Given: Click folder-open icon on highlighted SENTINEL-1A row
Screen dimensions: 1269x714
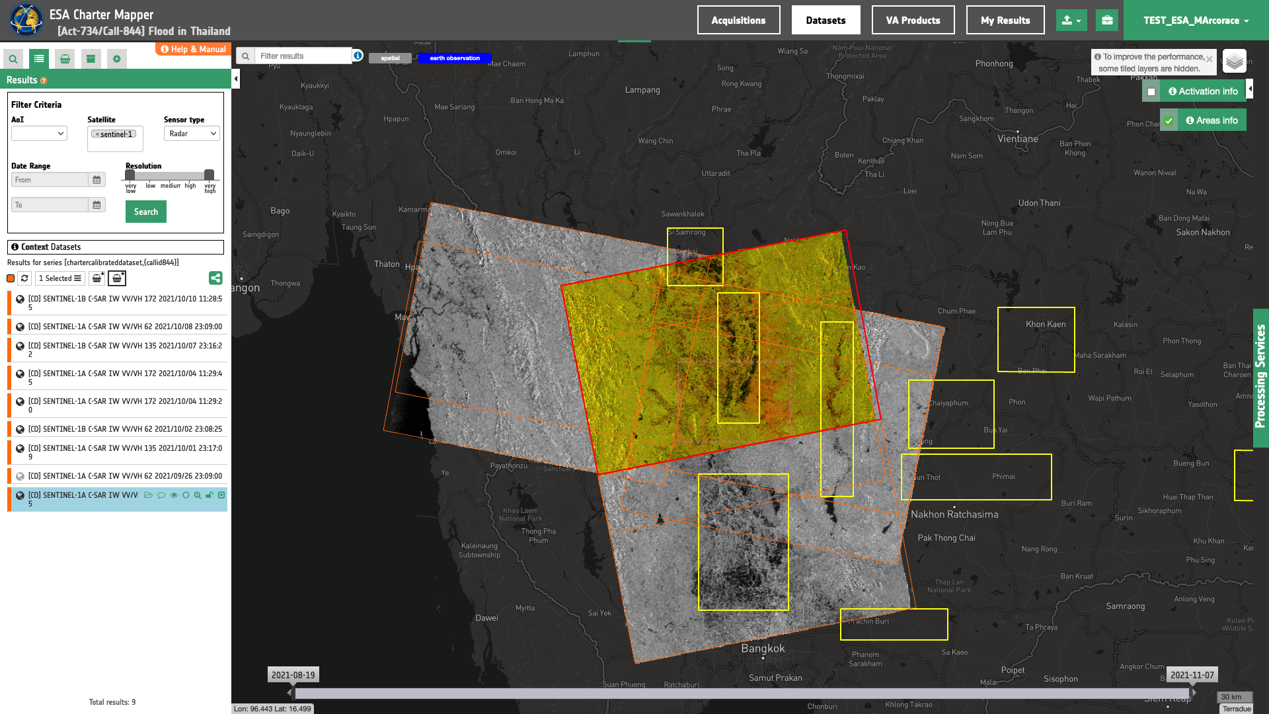Looking at the screenshot, I should 148,495.
